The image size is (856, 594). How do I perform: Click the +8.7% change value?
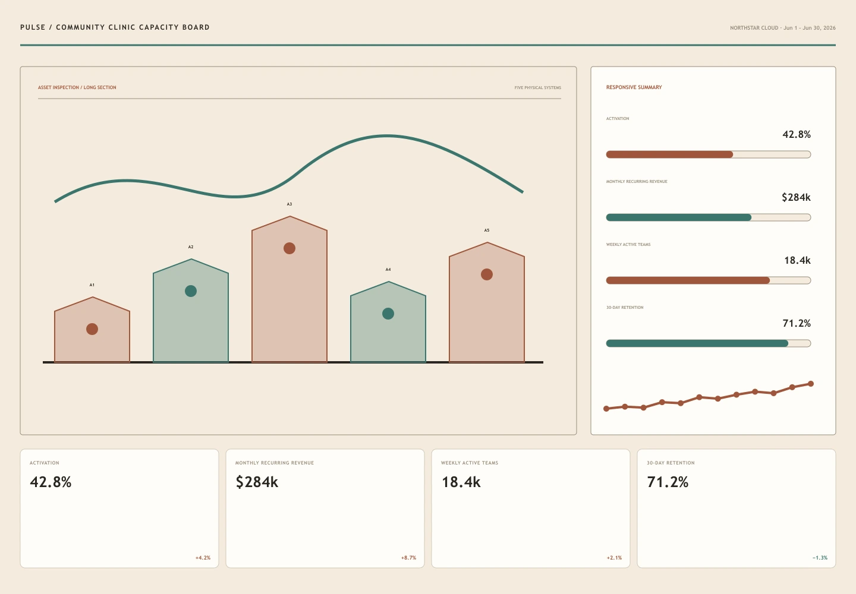point(408,558)
